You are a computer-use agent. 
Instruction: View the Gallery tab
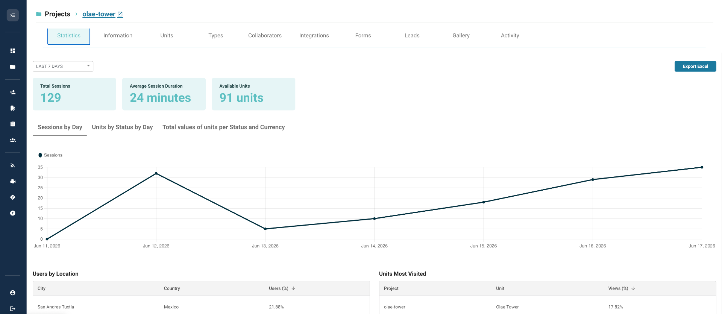pos(461,36)
